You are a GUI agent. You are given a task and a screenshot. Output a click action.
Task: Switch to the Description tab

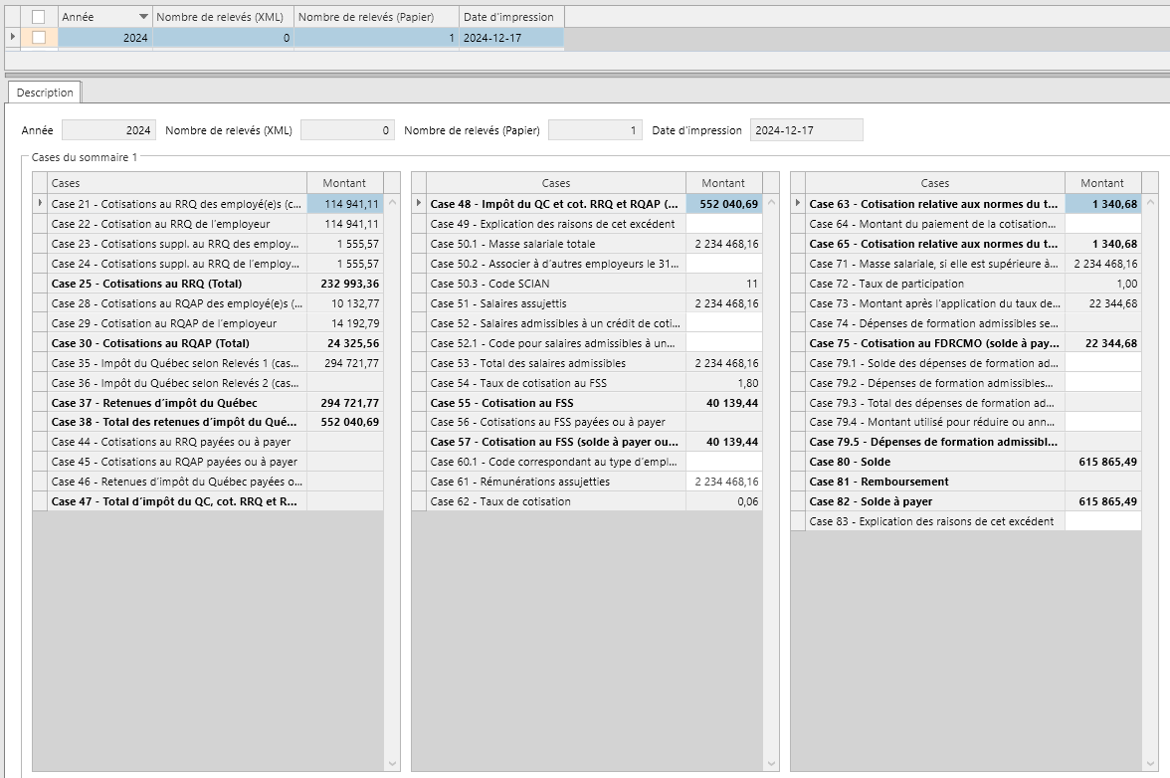45,93
